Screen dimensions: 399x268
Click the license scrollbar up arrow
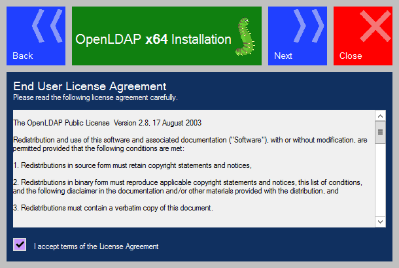coord(380,116)
